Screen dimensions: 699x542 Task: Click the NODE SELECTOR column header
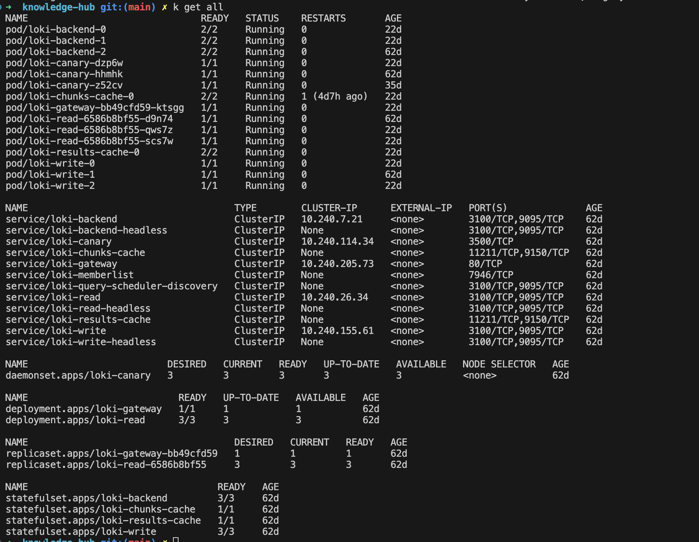499,364
